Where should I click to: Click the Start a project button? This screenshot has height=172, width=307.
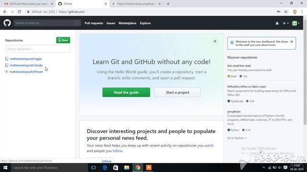pos(177,92)
